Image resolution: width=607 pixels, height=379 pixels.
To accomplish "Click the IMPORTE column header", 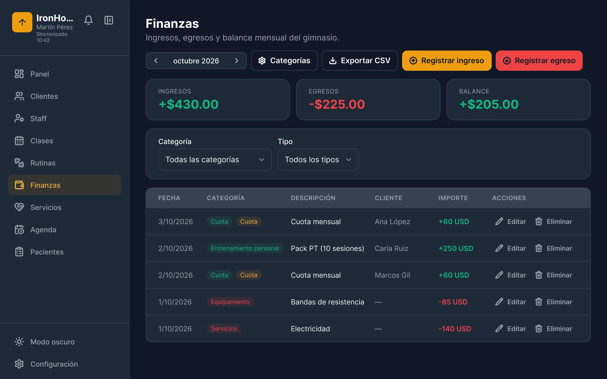I will coord(453,198).
